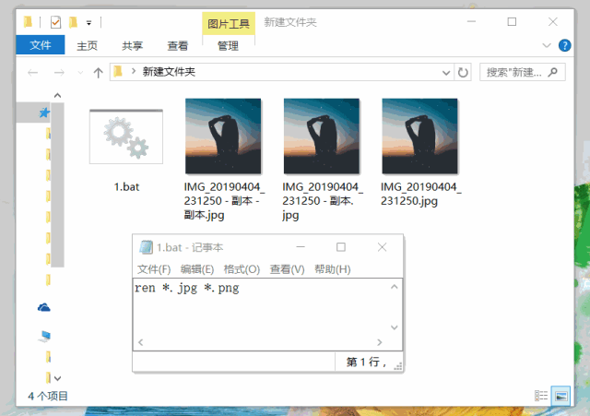Maximize the 1.bat Notepad window
This screenshot has width=590, height=416.
point(341,247)
